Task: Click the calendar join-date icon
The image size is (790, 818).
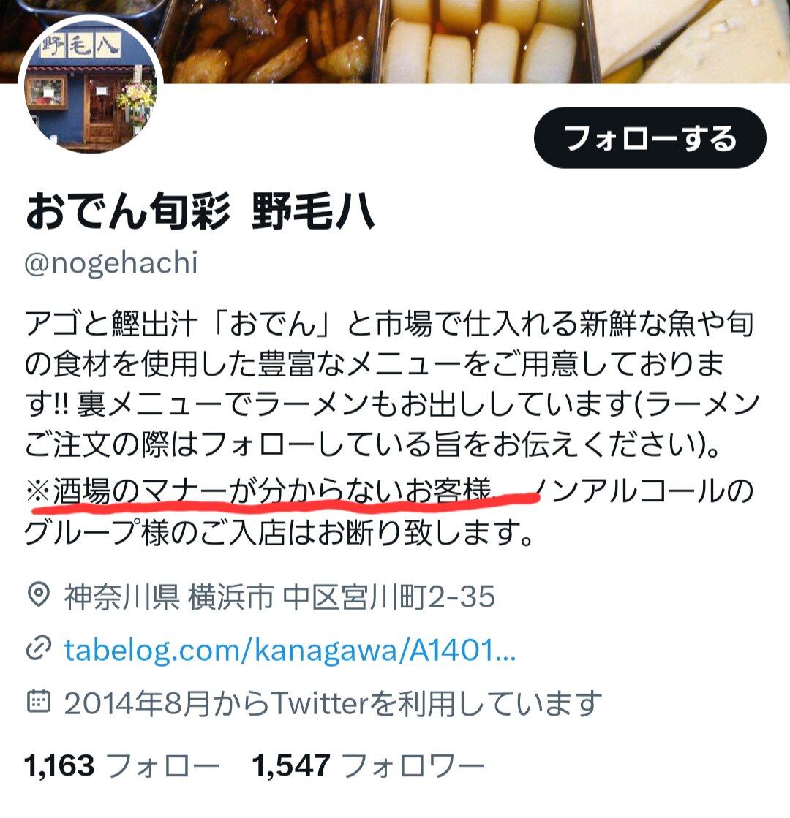Action: 39,701
